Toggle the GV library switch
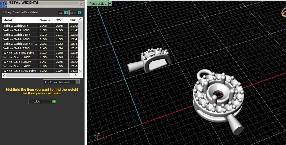The height and width of the screenshot is (145, 286). click(63, 13)
